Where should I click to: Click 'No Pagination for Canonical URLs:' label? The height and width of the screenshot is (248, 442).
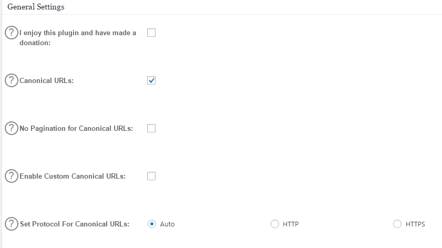click(x=76, y=129)
